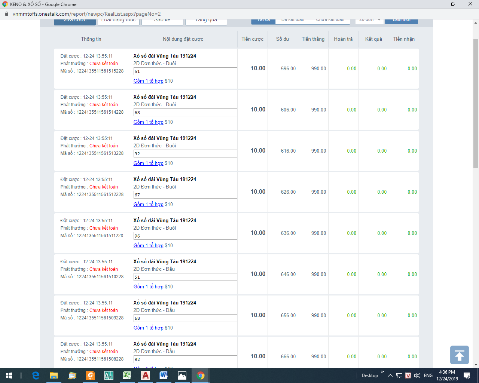Open the Foxit PDF reader taskbar icon
This screenshot has height=383, width=479.
pos(91,376)
